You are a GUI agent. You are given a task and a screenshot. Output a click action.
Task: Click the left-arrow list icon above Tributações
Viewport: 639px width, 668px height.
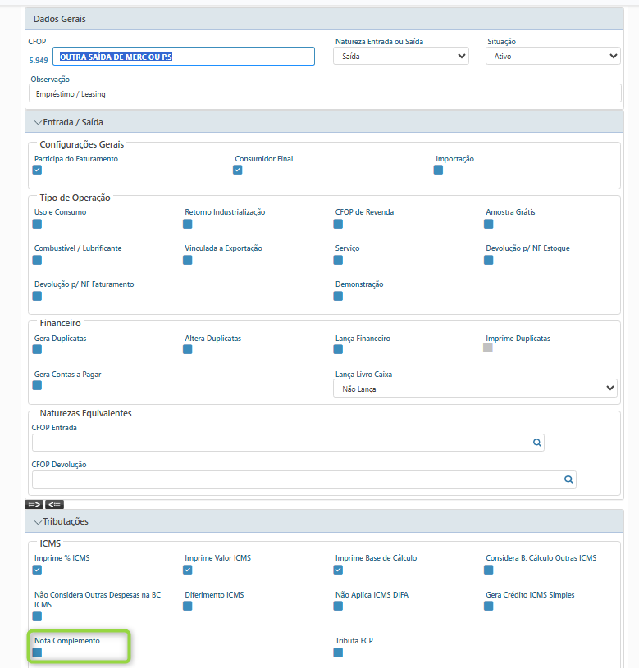54,504
